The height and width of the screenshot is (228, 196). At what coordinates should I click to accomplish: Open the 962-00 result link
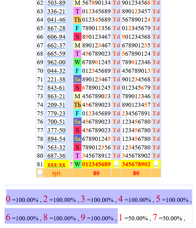coord(56,62)
